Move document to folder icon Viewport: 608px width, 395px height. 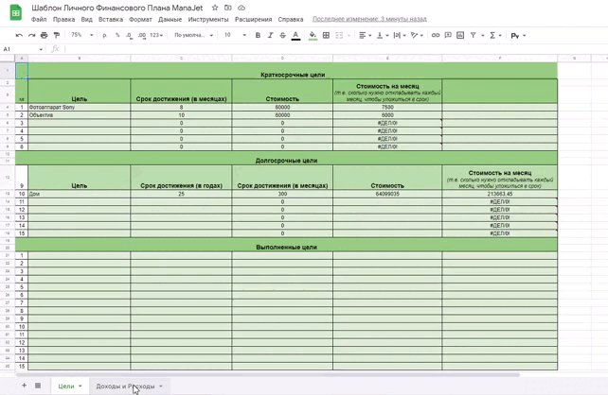228,8
